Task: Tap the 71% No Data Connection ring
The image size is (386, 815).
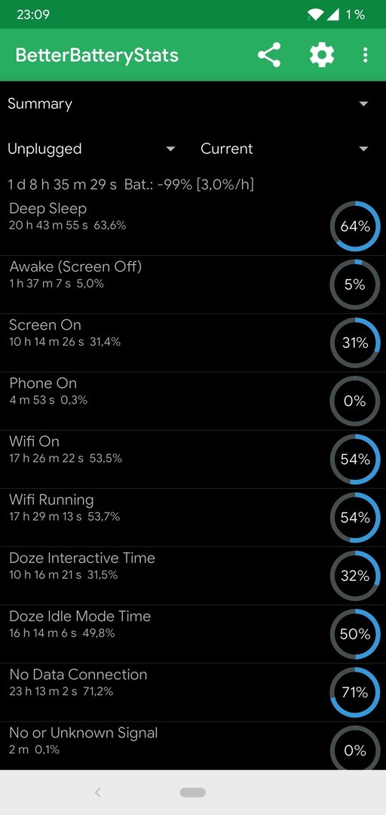Action: (x=355, y=692)
